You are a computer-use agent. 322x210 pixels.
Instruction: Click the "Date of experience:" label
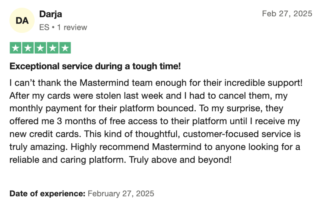pos(47,193)
